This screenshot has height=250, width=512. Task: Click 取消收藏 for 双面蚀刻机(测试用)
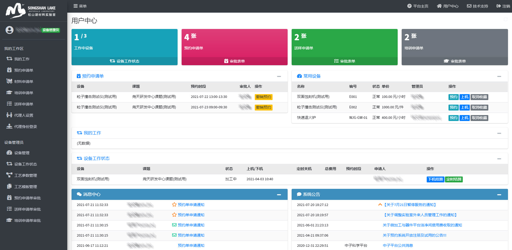[479, 97]
